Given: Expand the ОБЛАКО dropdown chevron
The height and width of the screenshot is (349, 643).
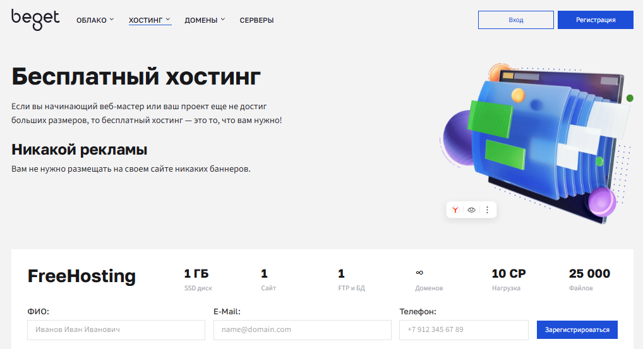Looking at the screenshot, I should (x=112, y=20).
